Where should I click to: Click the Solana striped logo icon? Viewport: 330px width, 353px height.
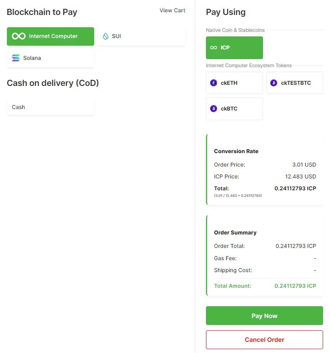(16, 58)
